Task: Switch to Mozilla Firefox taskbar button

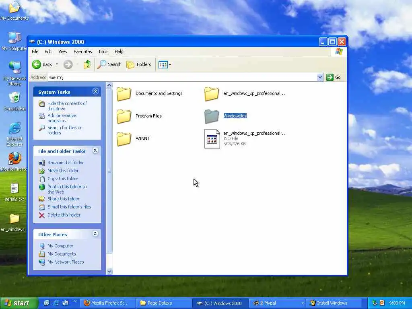Action: [107, 303]
